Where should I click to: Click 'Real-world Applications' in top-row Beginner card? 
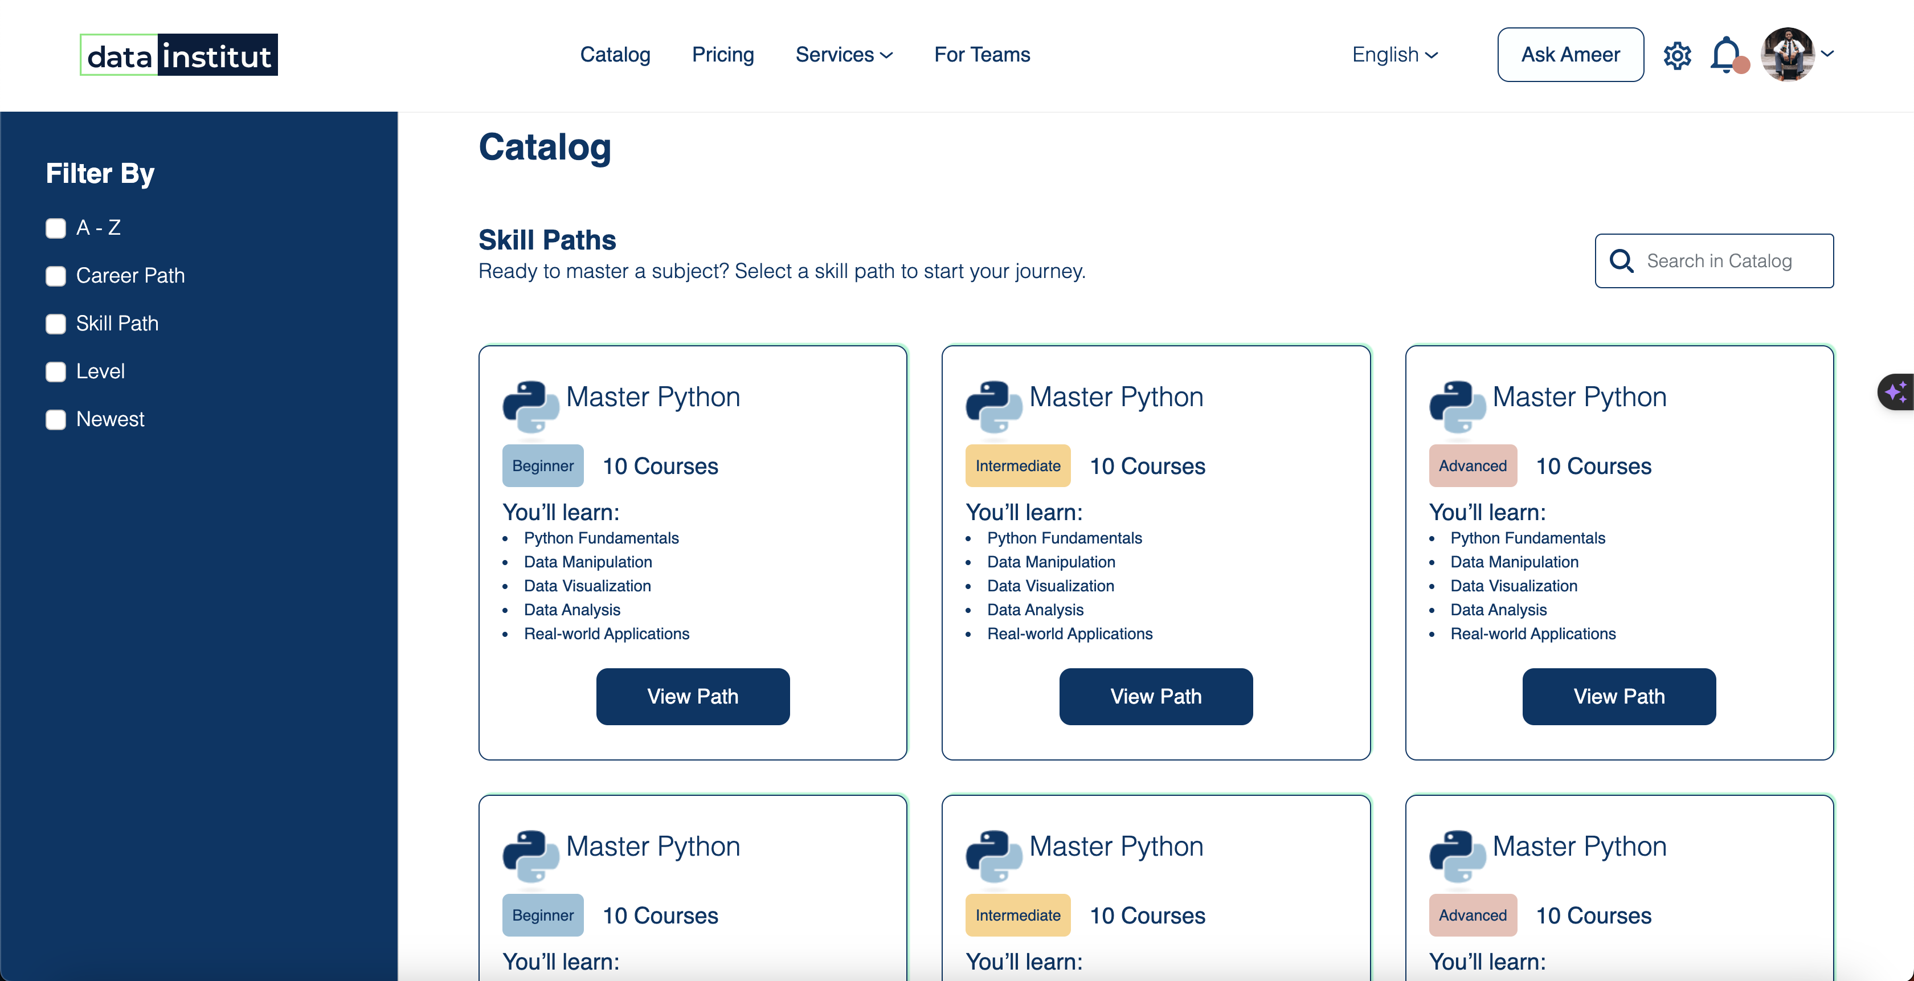(606, 634)
